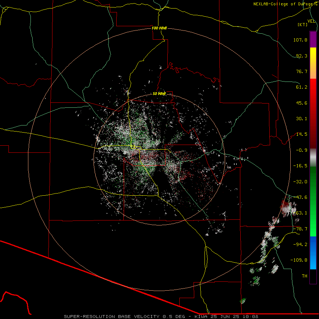Pick the gray near-zero segment of the velocity scale
The height and width of the screenshot is (319, 319).
tap(313, 157)
